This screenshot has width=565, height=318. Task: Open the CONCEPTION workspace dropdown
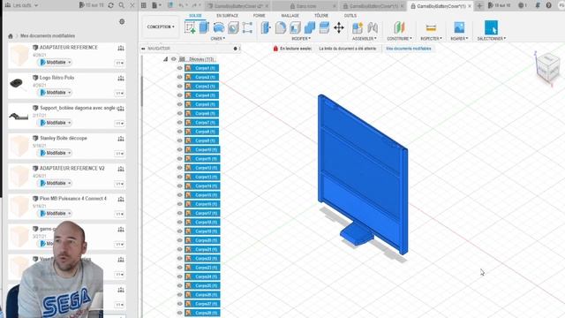pyautogui.click(x=161, y=26)
